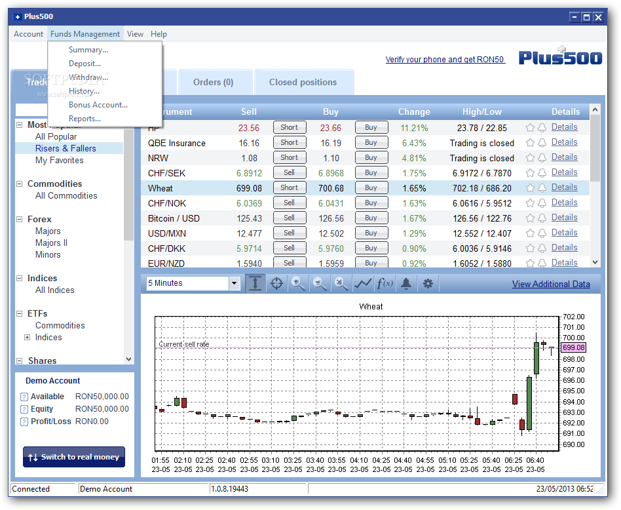Collapse the ETFs tree group
The width and height of the screenshot is (621, 510).
(x=19, y=313)
